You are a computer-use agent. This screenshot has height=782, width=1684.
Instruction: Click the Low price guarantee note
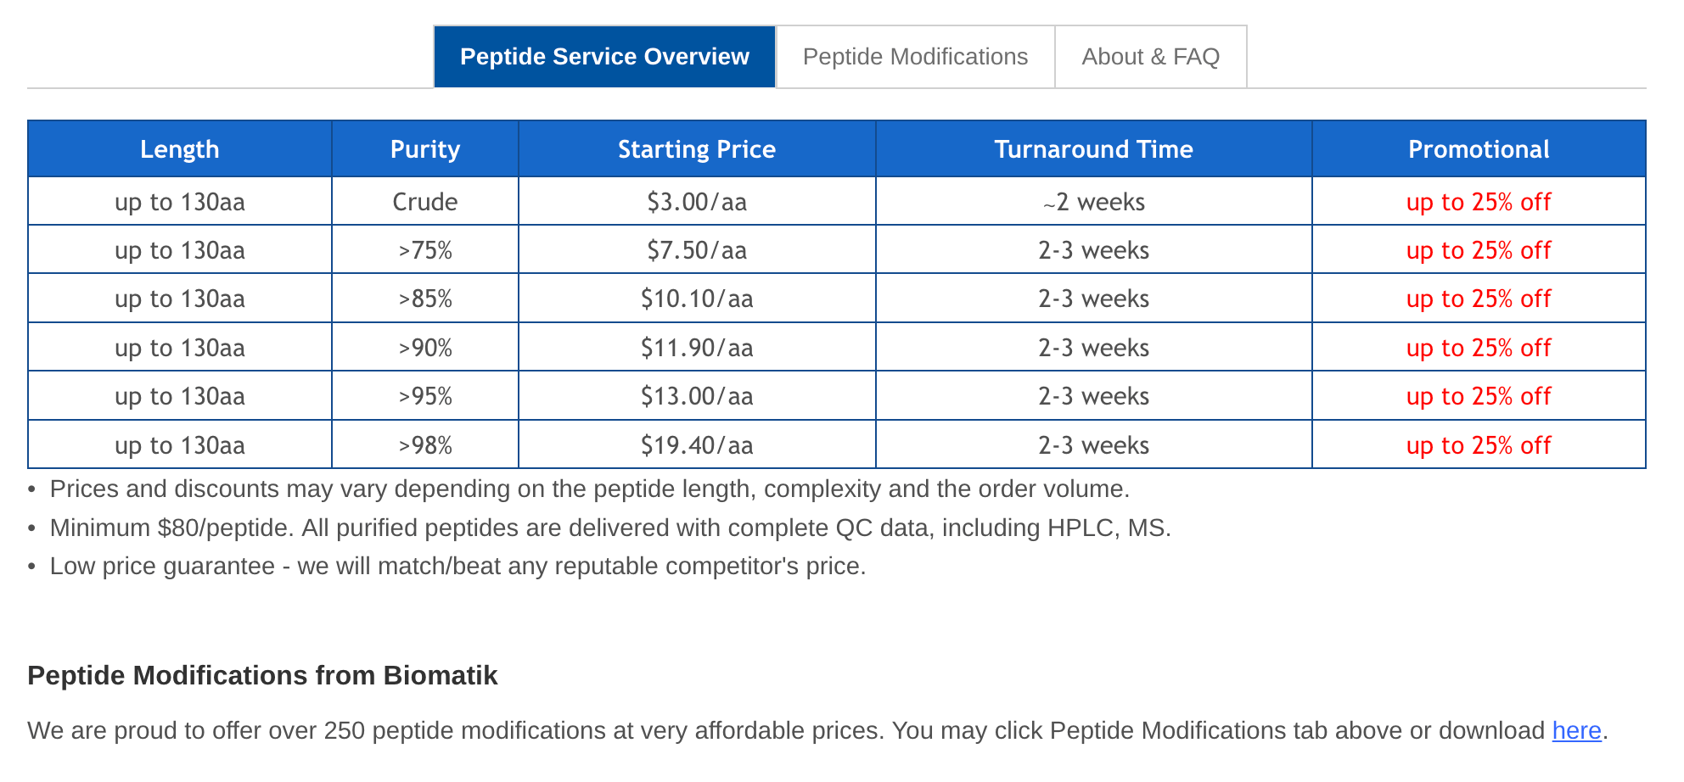tap(457, 566)
